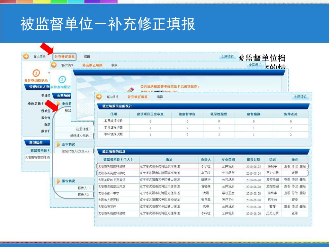
Task: Click the pencil icon beside the save message
Action: [x=130, y=90]
